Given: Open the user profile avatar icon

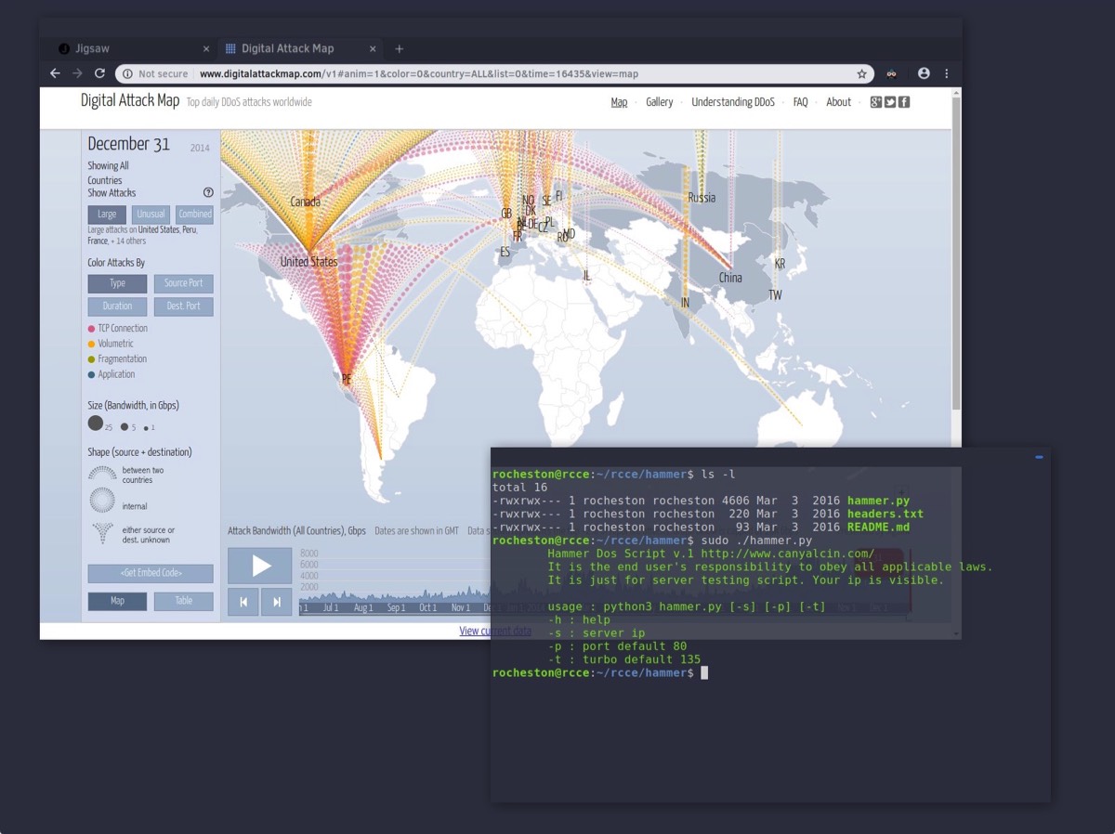Looking at the screenshot, I should click(923, 73).
